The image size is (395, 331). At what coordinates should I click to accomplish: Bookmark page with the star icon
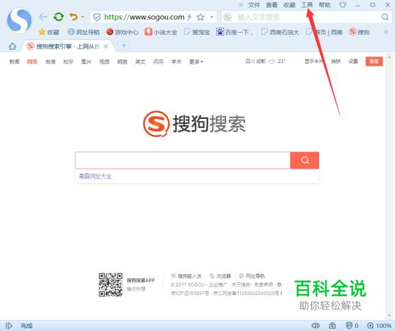(200, 17)
